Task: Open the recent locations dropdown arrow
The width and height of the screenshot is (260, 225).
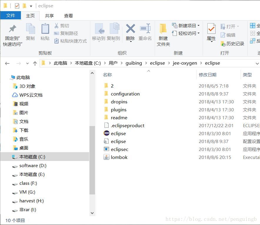Action: (27, 63)
